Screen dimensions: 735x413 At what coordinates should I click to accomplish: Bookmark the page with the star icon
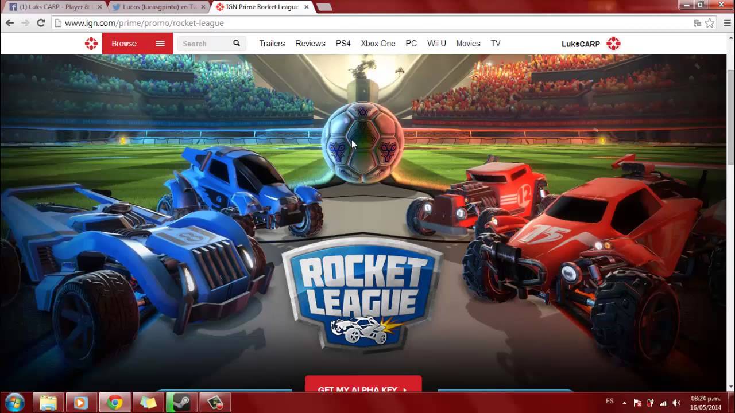click(710, 23)
